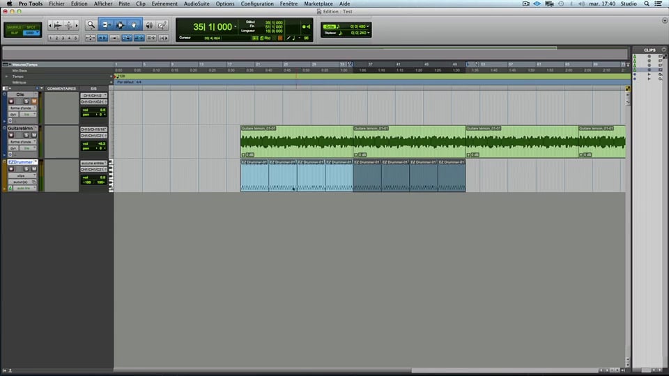This screenshot has width=669, height=376.
Task: Select the Grabber hand tool
Action: [134, 25]
